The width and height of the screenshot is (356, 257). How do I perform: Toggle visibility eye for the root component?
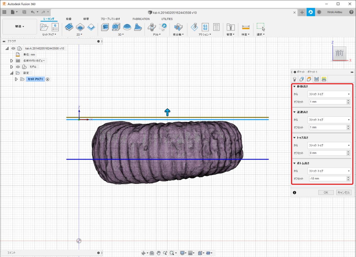(x=13, y=48)
